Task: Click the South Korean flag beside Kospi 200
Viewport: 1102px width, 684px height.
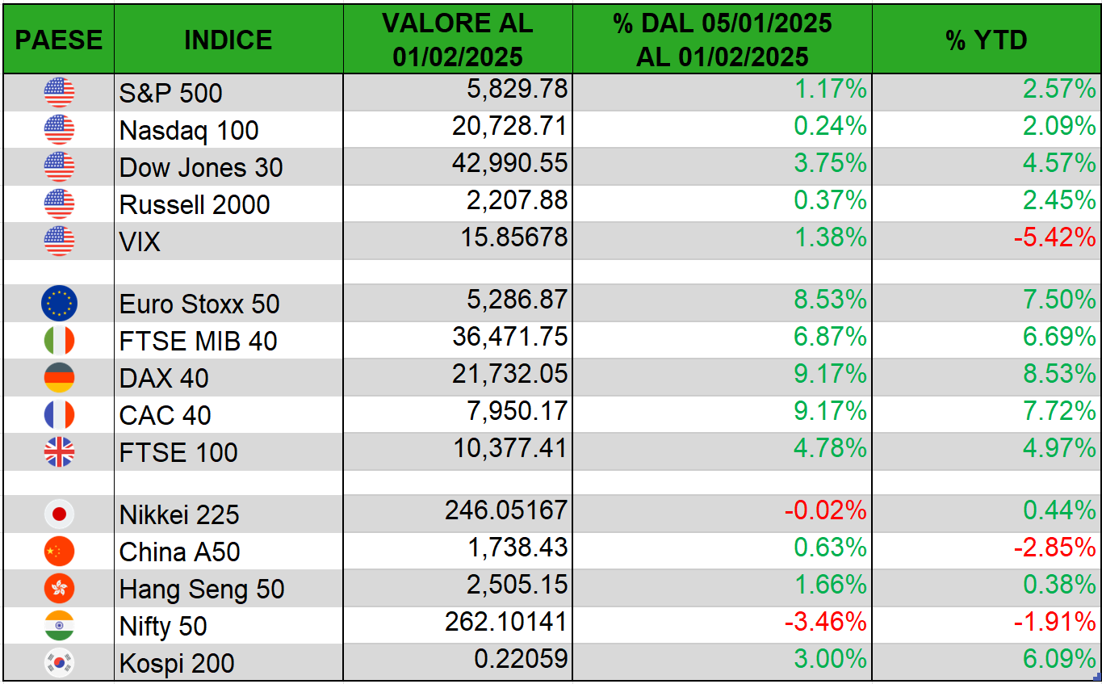Action: click(x=59, y=663)
